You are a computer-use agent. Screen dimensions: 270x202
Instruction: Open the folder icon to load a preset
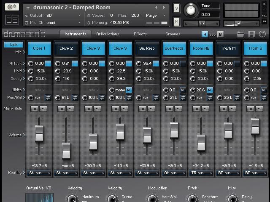240,35
